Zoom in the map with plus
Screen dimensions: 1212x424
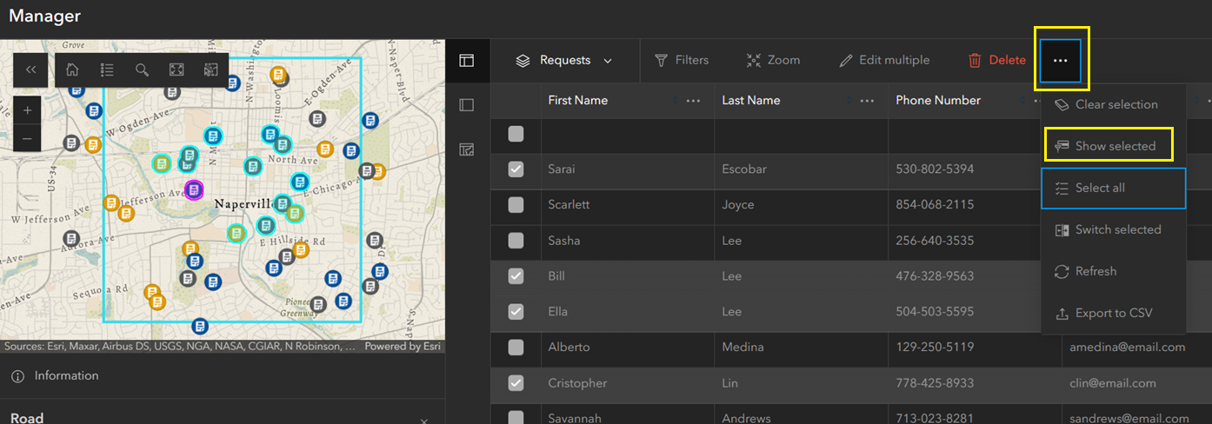coord(28,111)
